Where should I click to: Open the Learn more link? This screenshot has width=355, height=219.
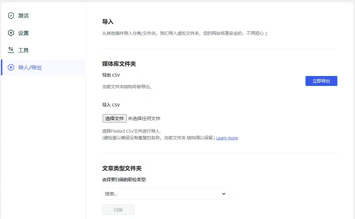[227, 138]
